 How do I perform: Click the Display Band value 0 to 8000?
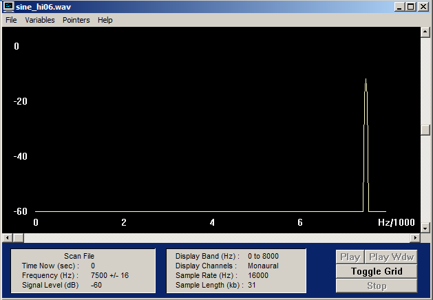click(x=263, y=256)
